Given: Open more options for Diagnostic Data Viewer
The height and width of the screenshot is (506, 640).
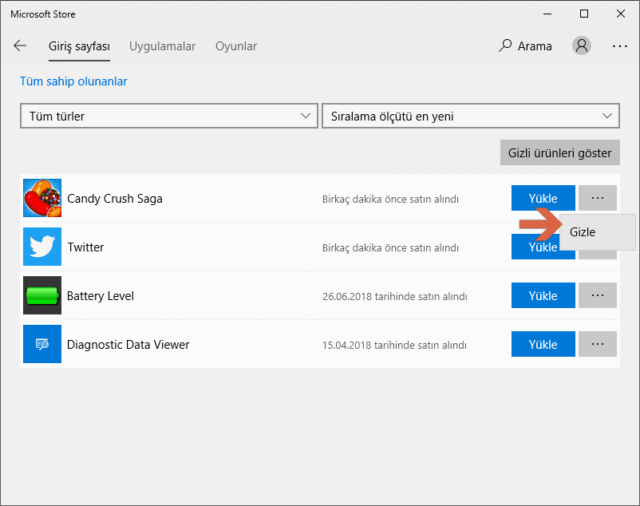Looking at the screenshot, I should pos(598,344).
